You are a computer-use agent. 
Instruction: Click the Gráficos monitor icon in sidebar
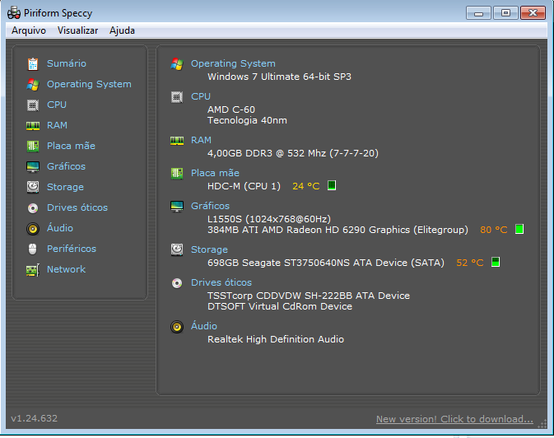pyautogui.click(x=33, y=166)
